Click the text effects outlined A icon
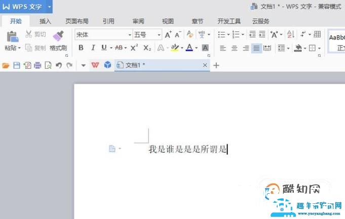This screenshot has height=219, width=345. click(x=161, y=48)
